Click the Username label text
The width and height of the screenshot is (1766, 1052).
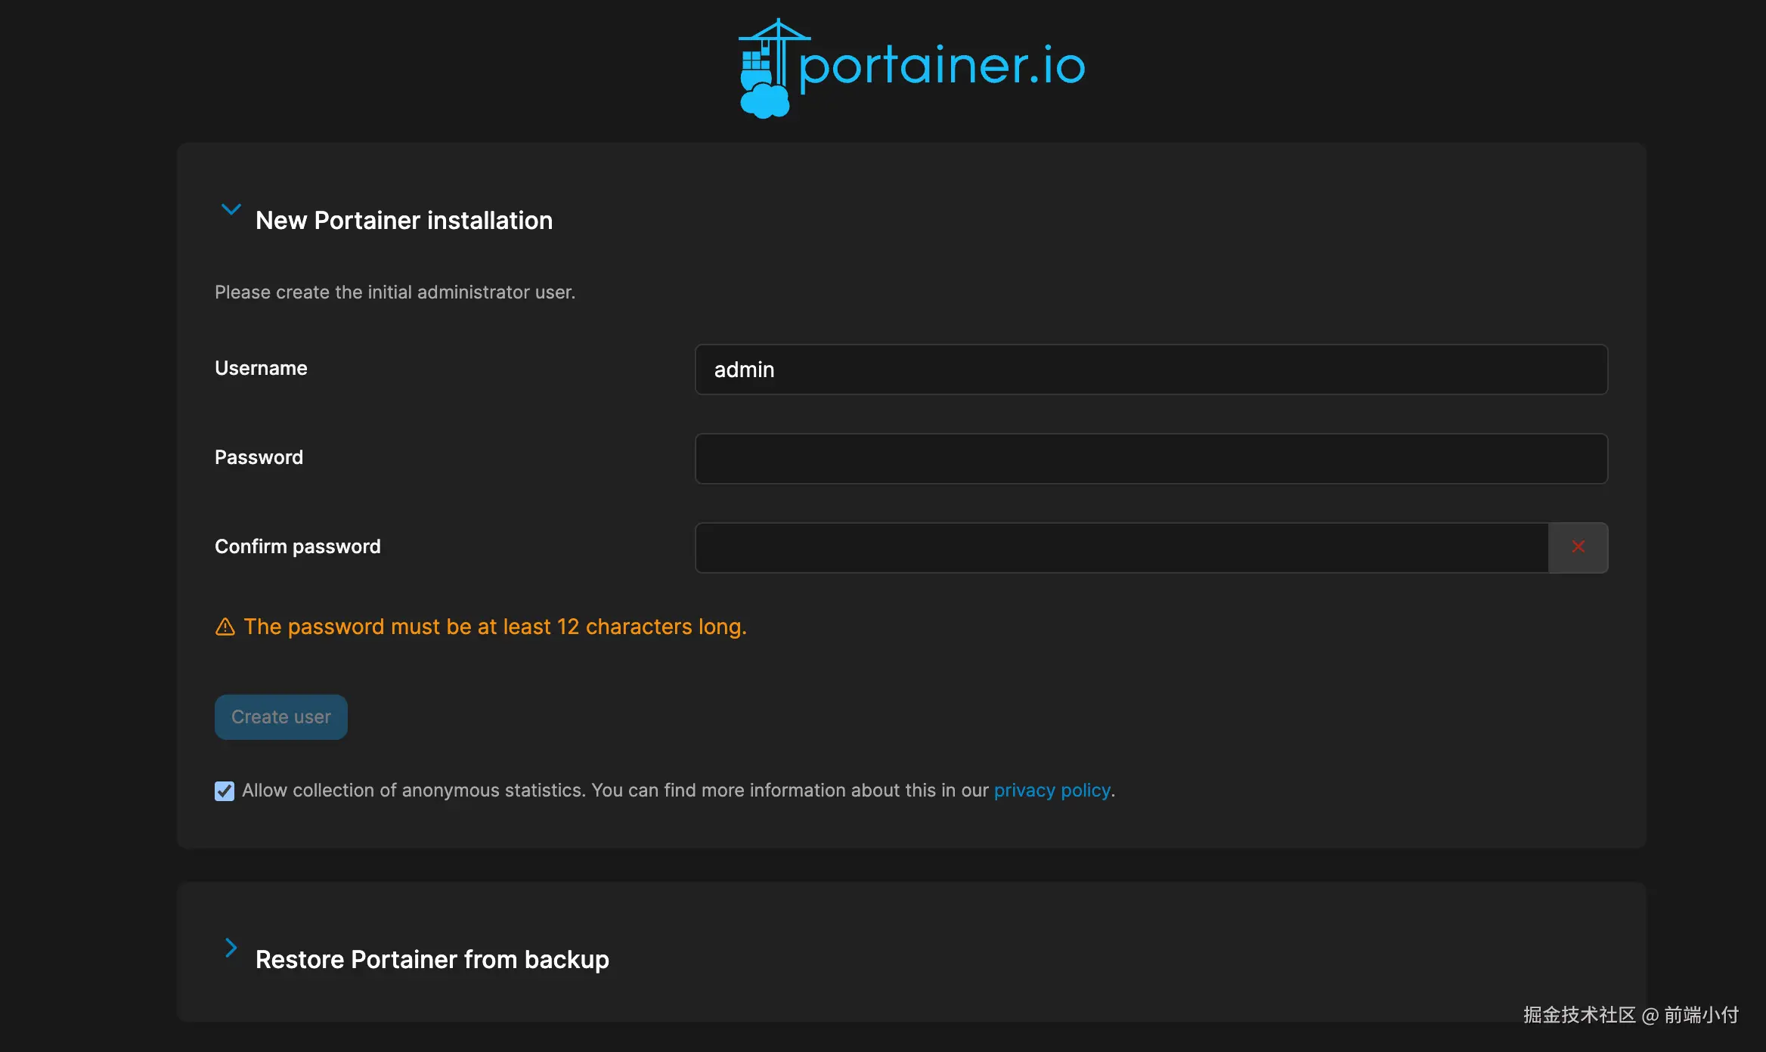click(261, 368)
